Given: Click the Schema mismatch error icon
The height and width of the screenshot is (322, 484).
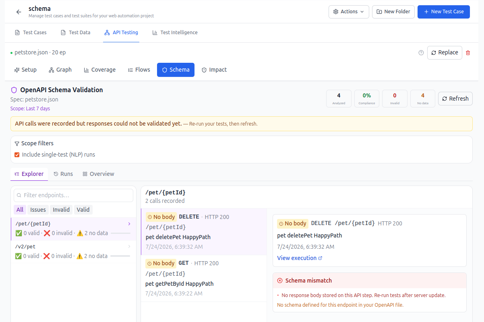Looking at the screenshot, I should [x=280, y=281].
